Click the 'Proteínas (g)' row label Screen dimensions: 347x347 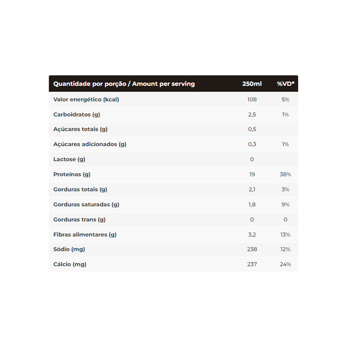point(72,174)
